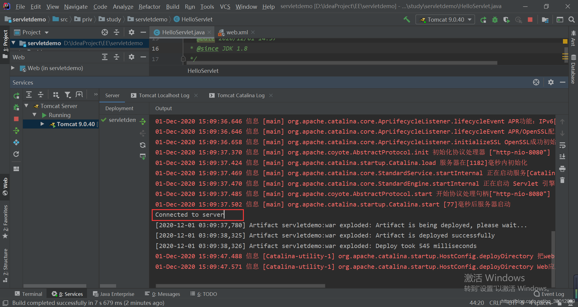Stop the running server using red square

pyautogui.click(x=530, y=20)
